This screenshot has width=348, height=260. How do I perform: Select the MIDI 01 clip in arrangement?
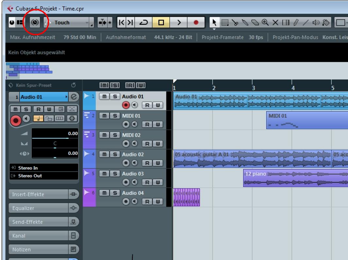(307, 120)
